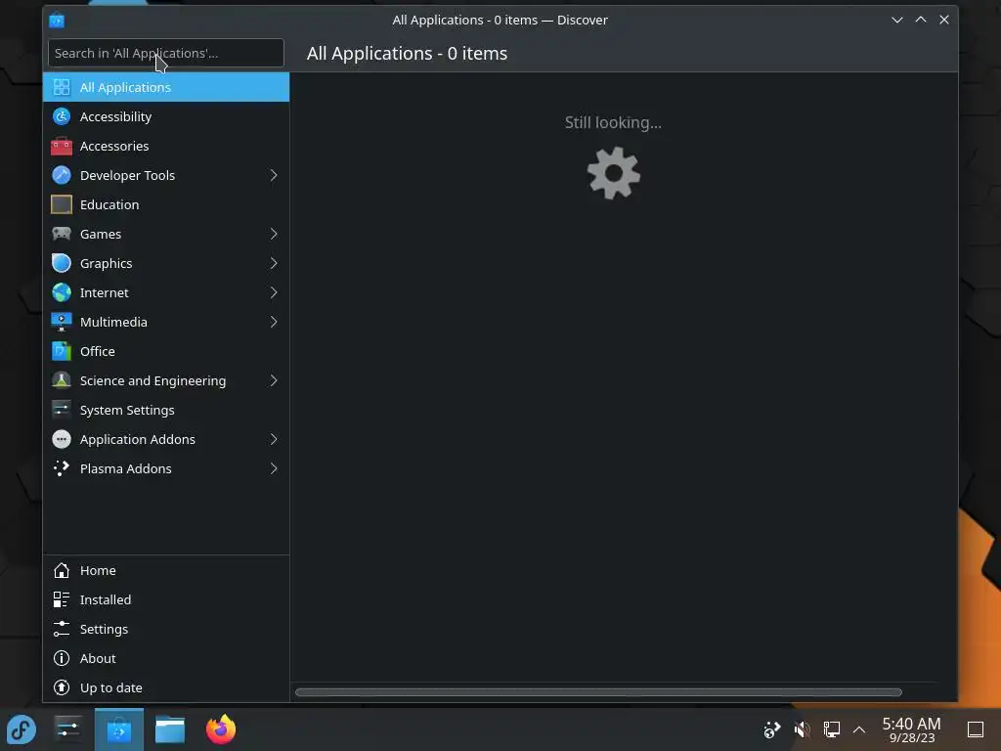Screen dimensions: 1001x751
Task: Expand the Games subcategories chevron
Action: (x=274, y=234)
